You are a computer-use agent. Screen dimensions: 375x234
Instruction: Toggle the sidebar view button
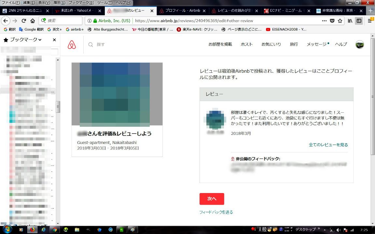pyautogui.click(x=359, y=21)
